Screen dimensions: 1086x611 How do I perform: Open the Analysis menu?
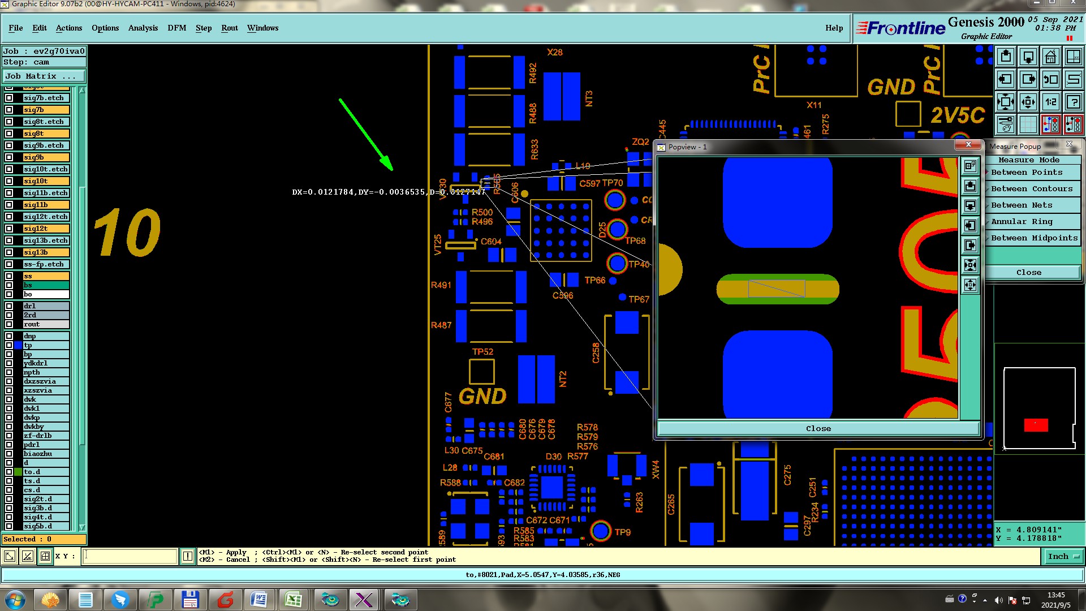click(143, 28)
